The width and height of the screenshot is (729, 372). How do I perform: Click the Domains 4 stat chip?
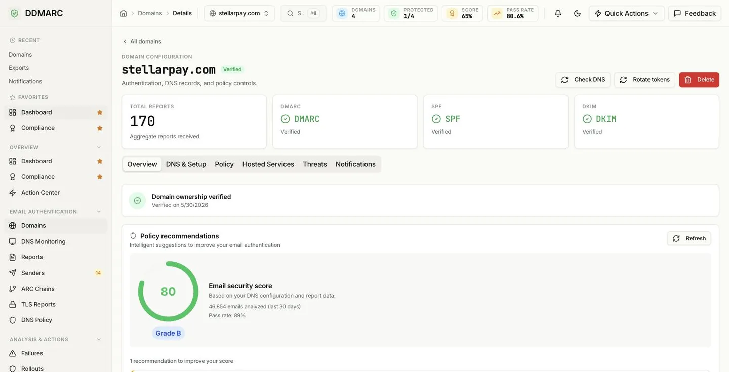point(356,13)
